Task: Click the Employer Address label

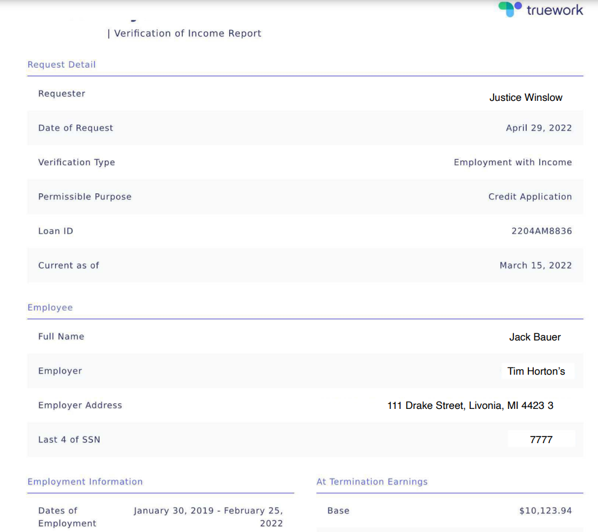Action: (80, 405)
